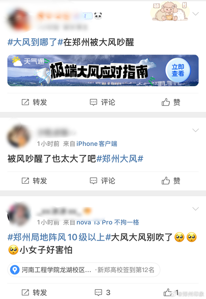Open comments on the #郑州大风# post

point(102,181)
